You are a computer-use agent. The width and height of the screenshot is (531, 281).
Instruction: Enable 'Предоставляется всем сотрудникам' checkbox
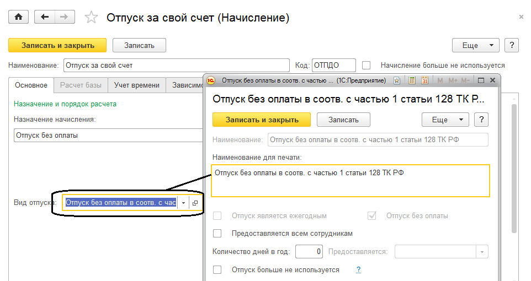coord(217,233)
